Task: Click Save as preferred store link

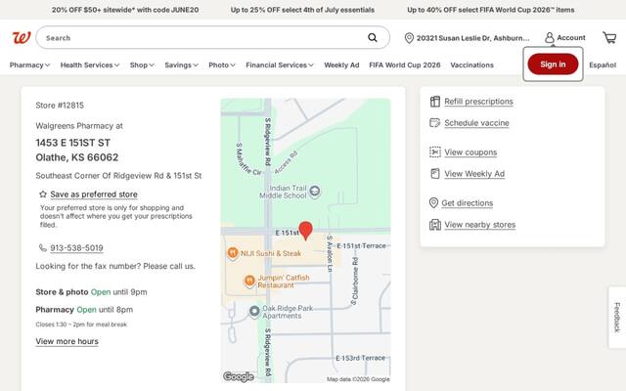Action: [x=94, y=195]
